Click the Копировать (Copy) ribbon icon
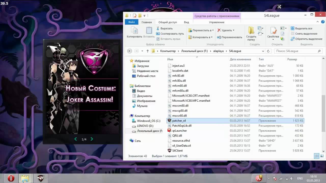326x183 pixels. tap(134, 30)
